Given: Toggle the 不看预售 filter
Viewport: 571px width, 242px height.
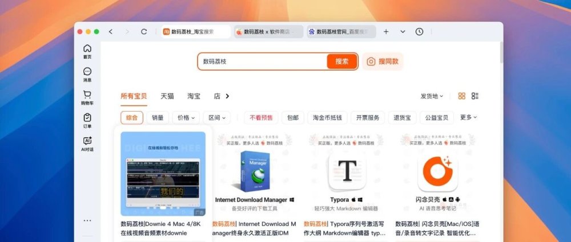Looking at the screenshot, I should pyautogui.click(x=261, y=118).
